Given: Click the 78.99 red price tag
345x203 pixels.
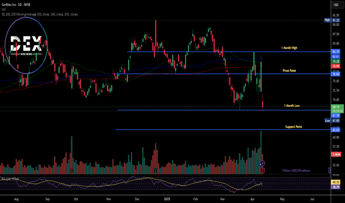Looking at the screenshot, I should coord(336,66).
